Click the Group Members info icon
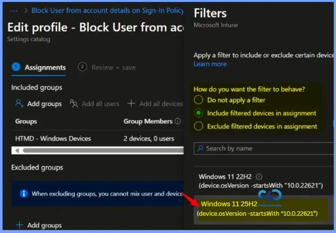The image size is (336, 233). pyautogui.click(x=179, y=121)
